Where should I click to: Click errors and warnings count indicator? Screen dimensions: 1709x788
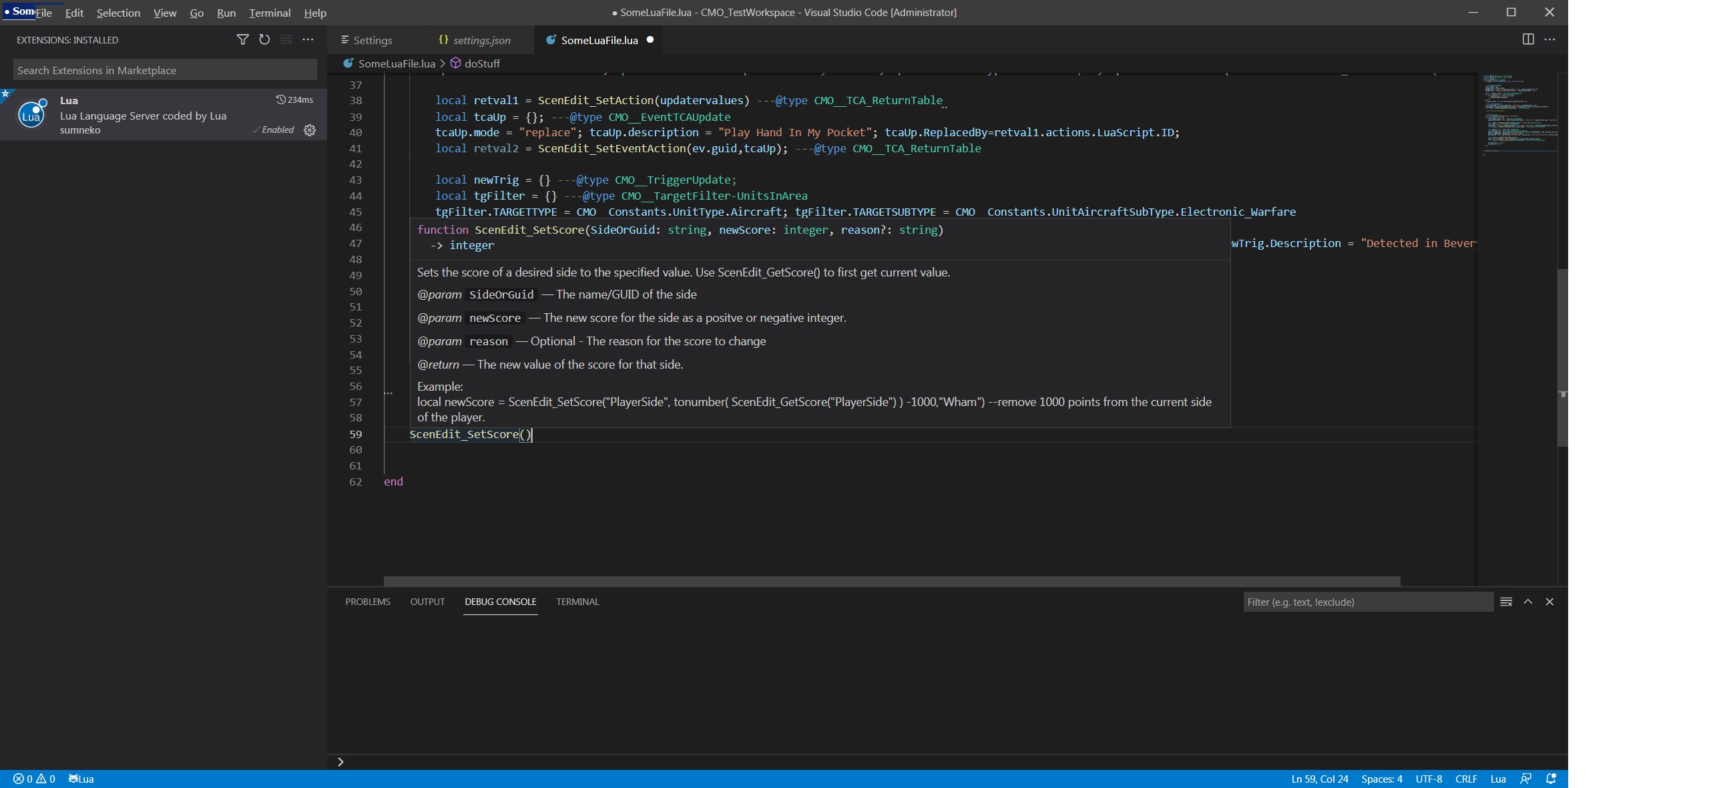click(34, 779)
